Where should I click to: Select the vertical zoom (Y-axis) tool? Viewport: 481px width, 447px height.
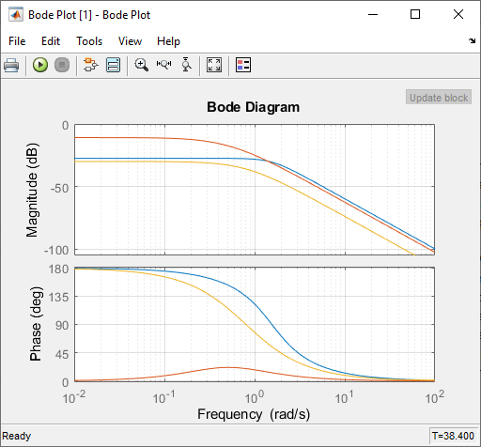186,65
